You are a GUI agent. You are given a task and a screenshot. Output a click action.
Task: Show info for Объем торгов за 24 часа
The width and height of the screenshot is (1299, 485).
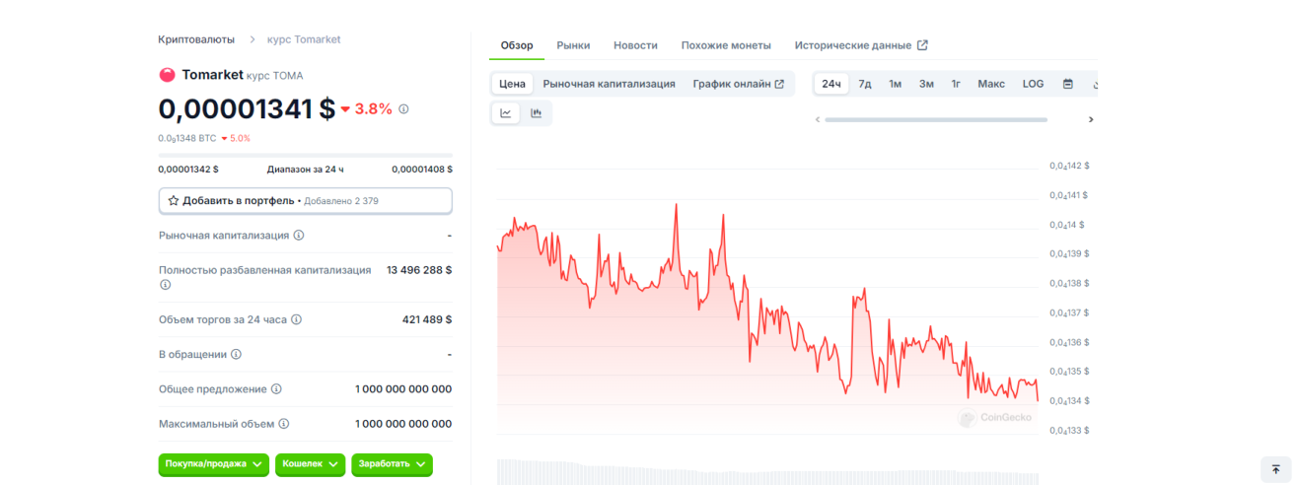tap(296, 319)
